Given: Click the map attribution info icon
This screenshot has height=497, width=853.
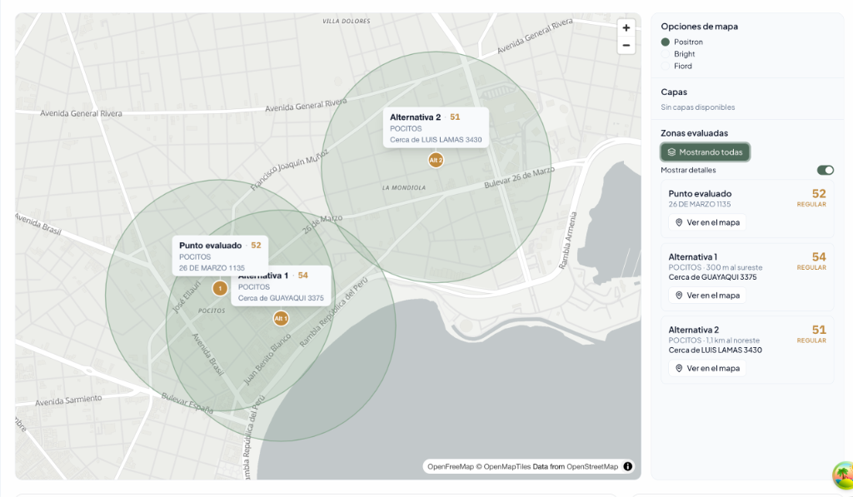Looking at the screenshot, I should (x=628, y=466).
